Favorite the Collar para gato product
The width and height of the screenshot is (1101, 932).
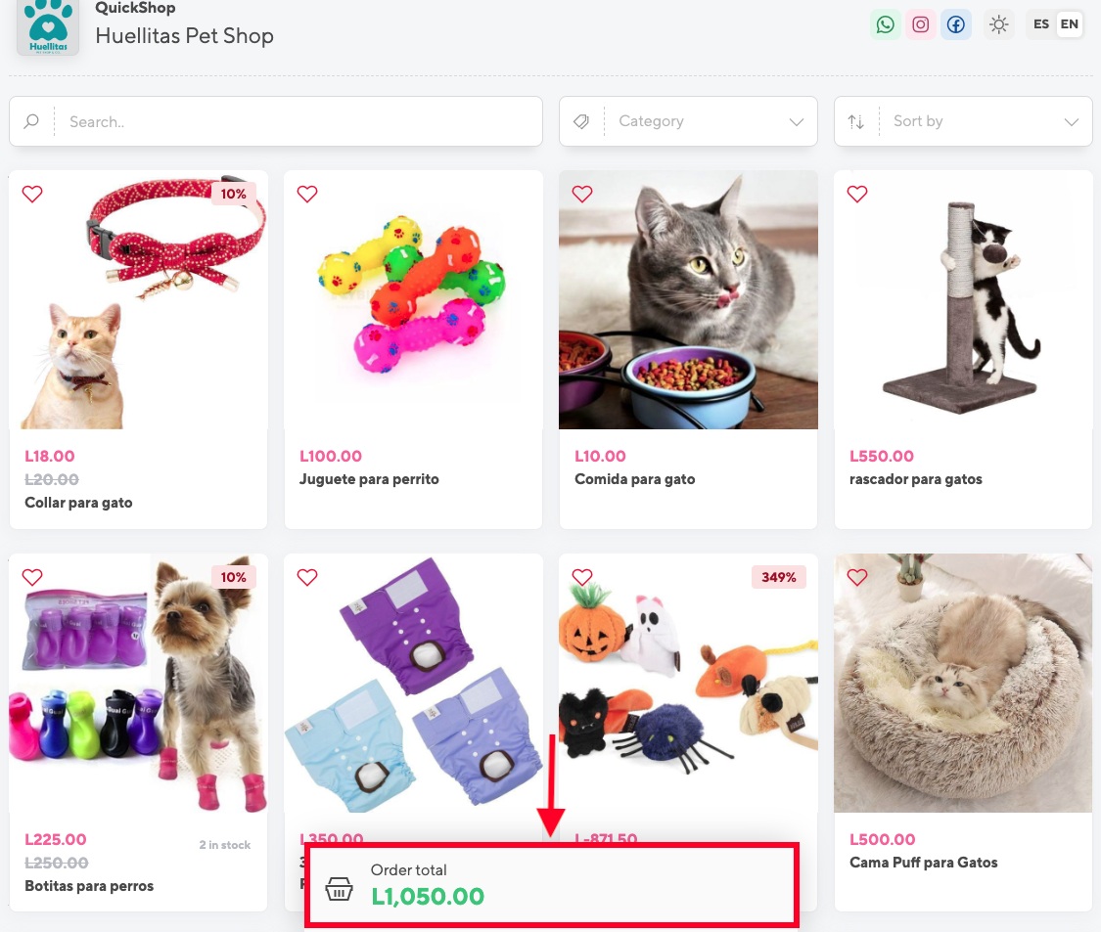click(32, 195)
